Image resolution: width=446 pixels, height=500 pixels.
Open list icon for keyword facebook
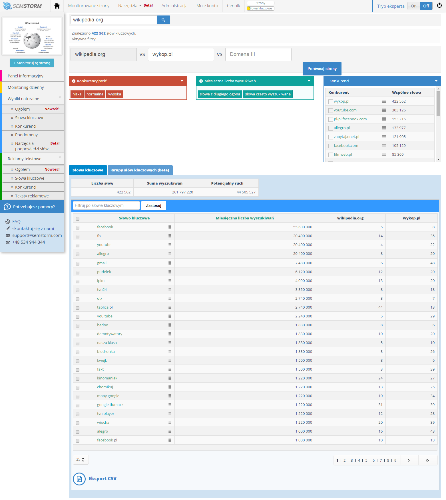[170, 227]
